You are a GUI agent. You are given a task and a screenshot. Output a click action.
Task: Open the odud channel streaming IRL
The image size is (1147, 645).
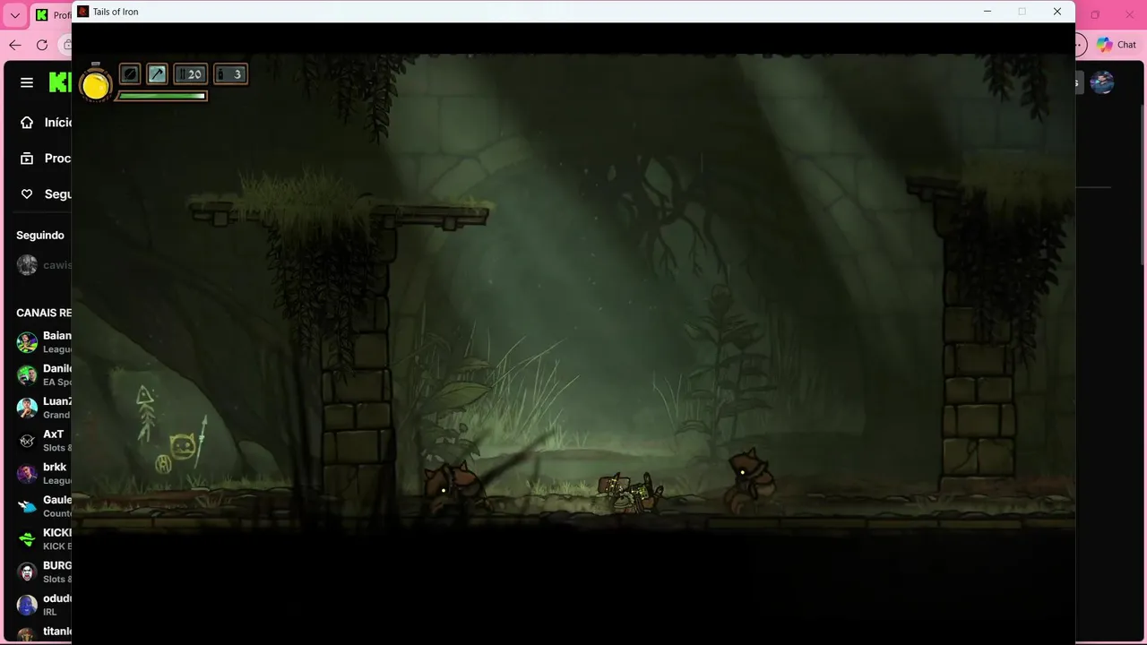click(44, 605)
